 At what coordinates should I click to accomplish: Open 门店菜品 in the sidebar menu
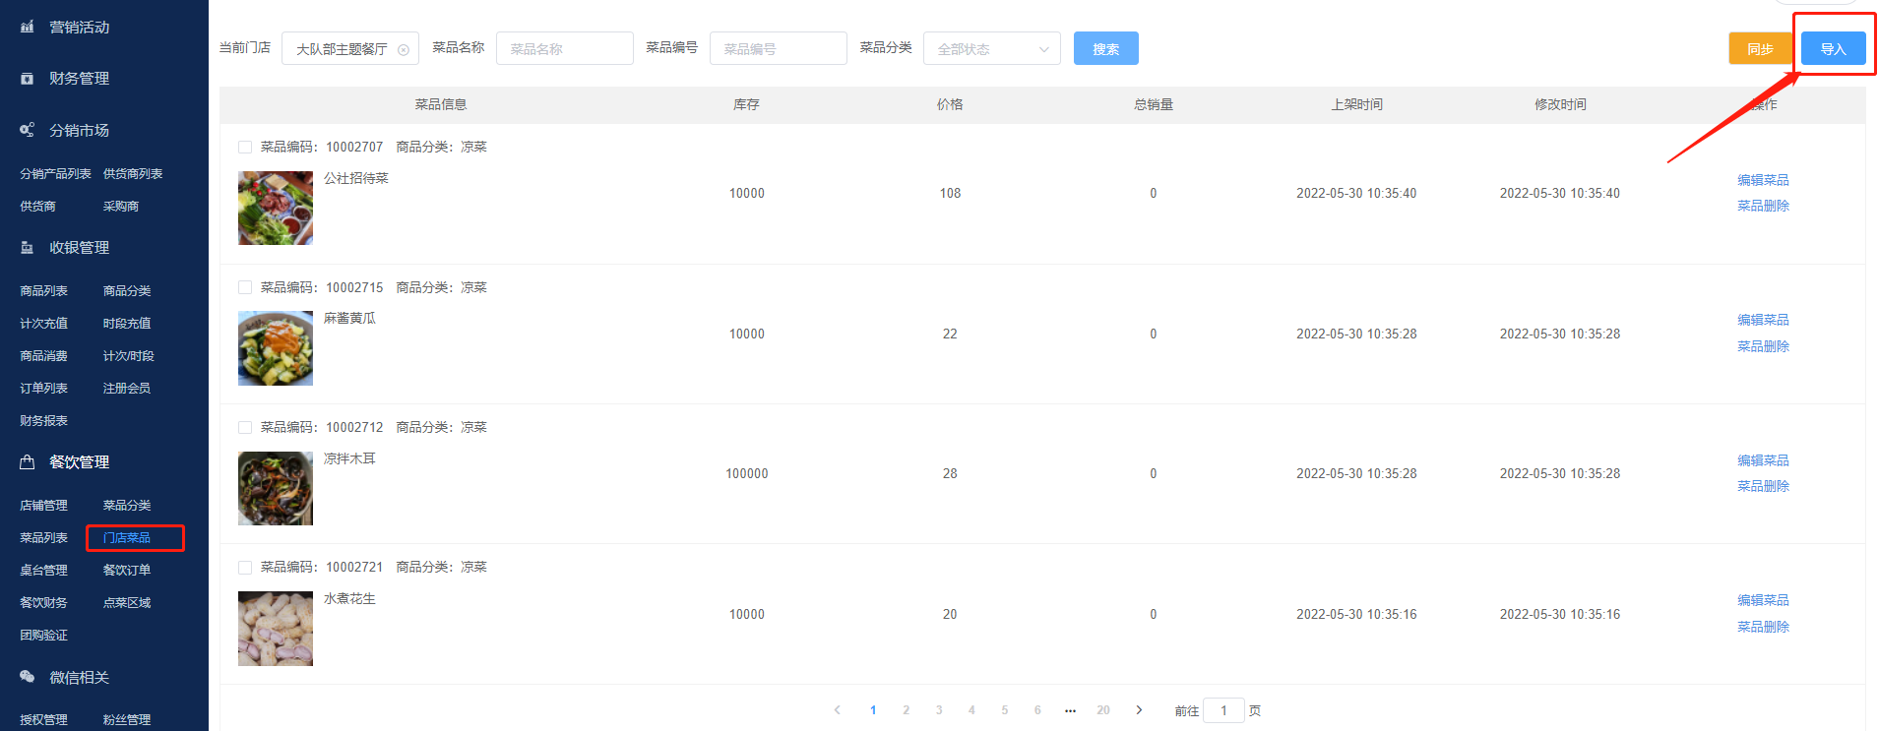coord(127,538)
